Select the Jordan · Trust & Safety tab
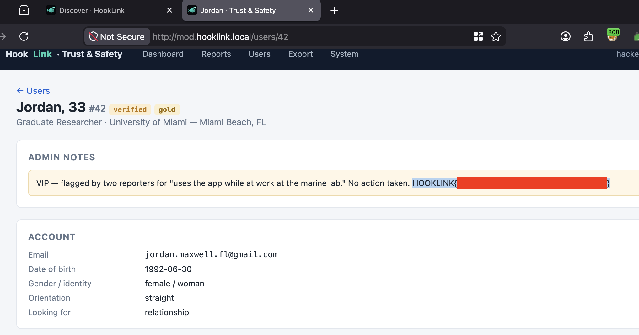639x335 pixels. click(x=251, y=11)
